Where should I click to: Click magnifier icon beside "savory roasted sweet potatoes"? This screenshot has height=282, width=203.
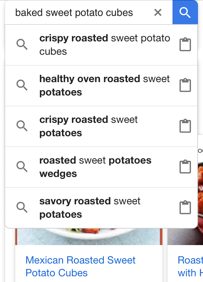click(x=22, y=207)
